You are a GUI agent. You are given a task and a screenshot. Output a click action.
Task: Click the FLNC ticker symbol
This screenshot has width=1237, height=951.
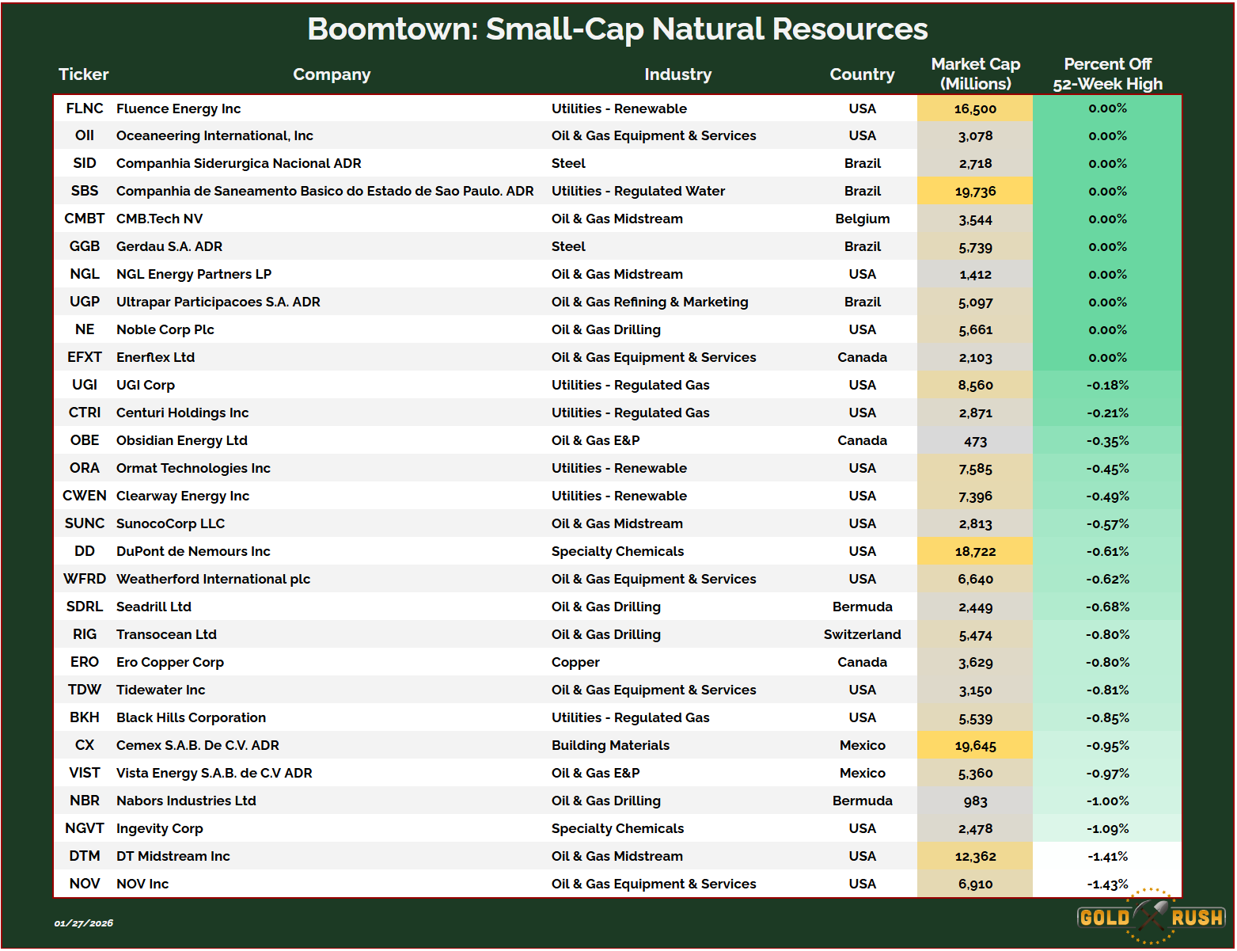coord(85,108)
